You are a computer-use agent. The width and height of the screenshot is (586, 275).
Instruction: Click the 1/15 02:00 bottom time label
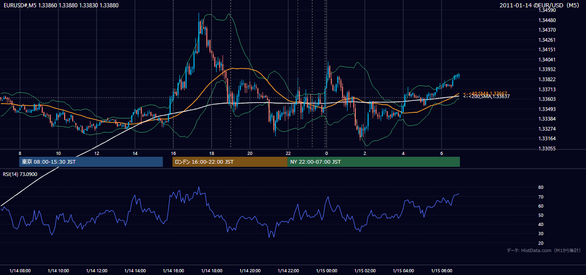point(365,270)
